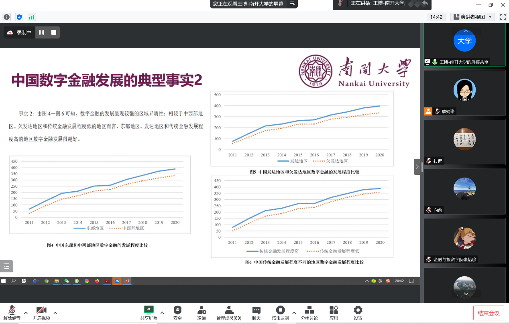Click 共享屏幕 share screen button

click(149, 312)
